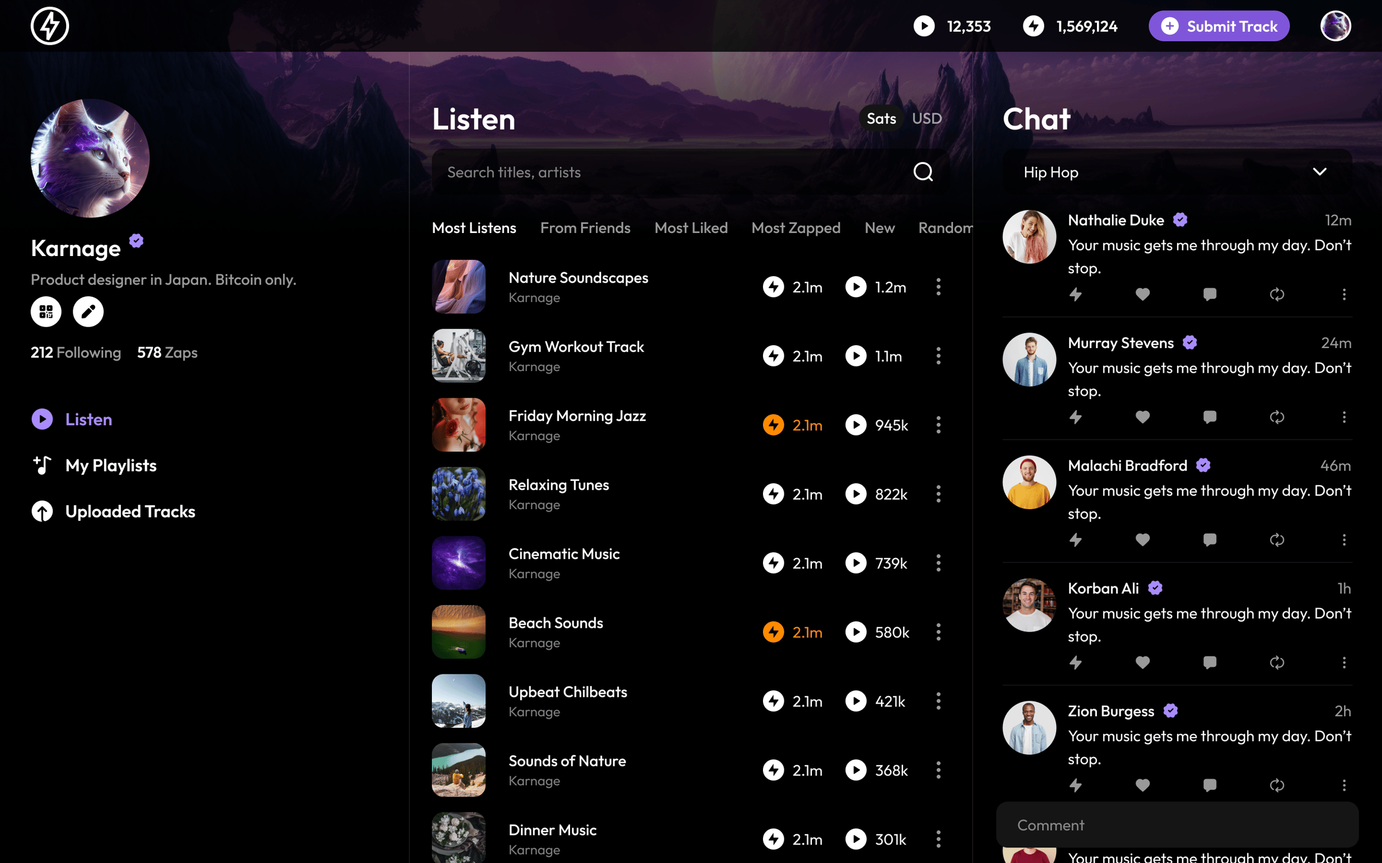This screenshot has height=863, width=1382.
Task: Switch currency display to USD
Action: click(x=927, y=119)
